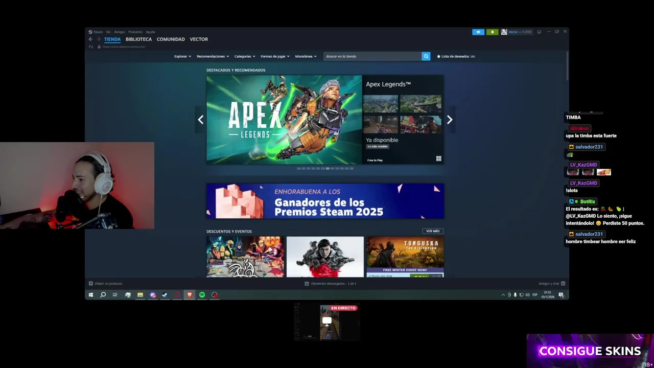Screen dimensions: 654x368
Task: Switch to the TIENDA tab
Action: click(112, 39)
